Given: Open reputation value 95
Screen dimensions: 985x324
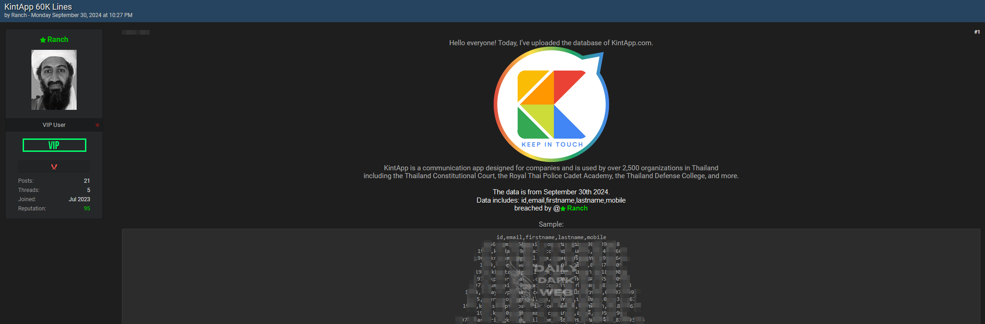Looking at the screenshot, I should coord(87,209).
